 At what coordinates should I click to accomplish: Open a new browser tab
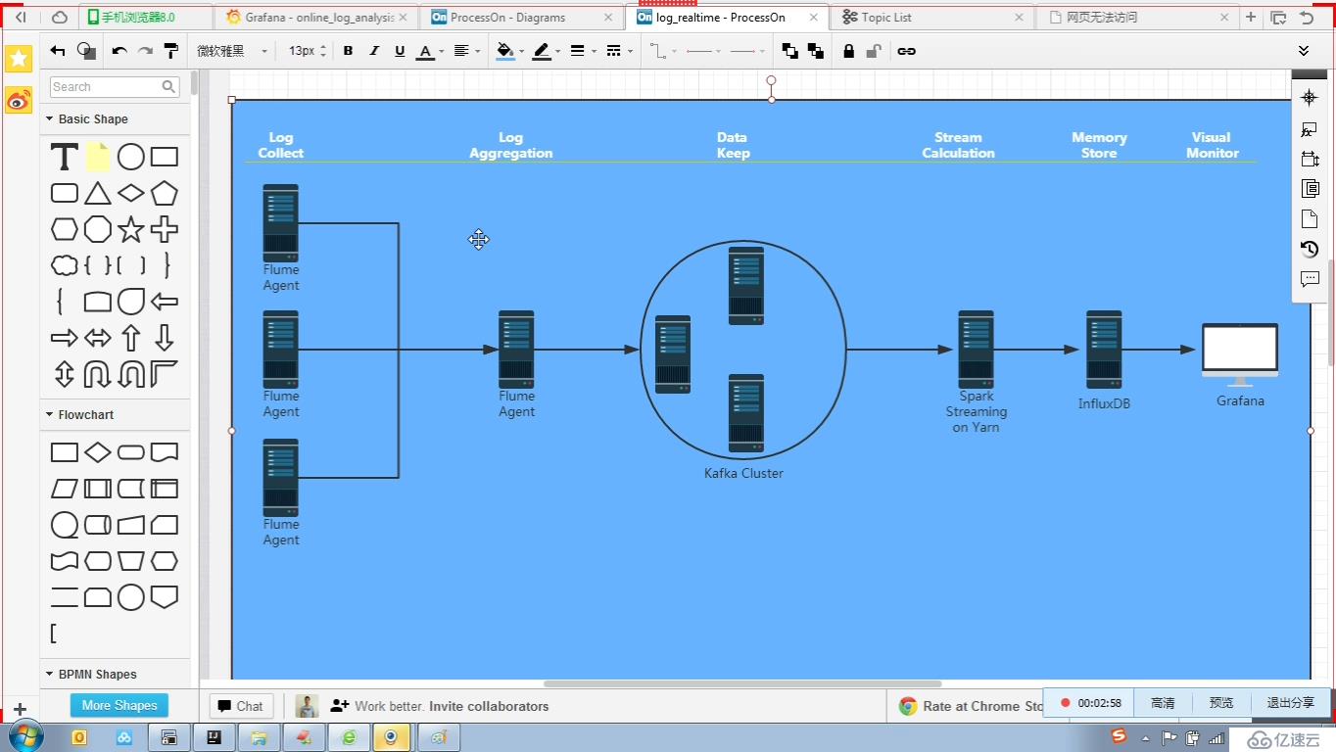(1251, 18)
